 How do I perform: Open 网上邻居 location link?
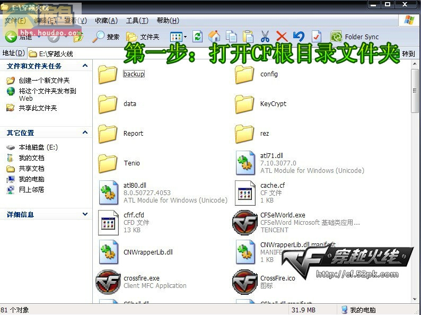(31, 190)
